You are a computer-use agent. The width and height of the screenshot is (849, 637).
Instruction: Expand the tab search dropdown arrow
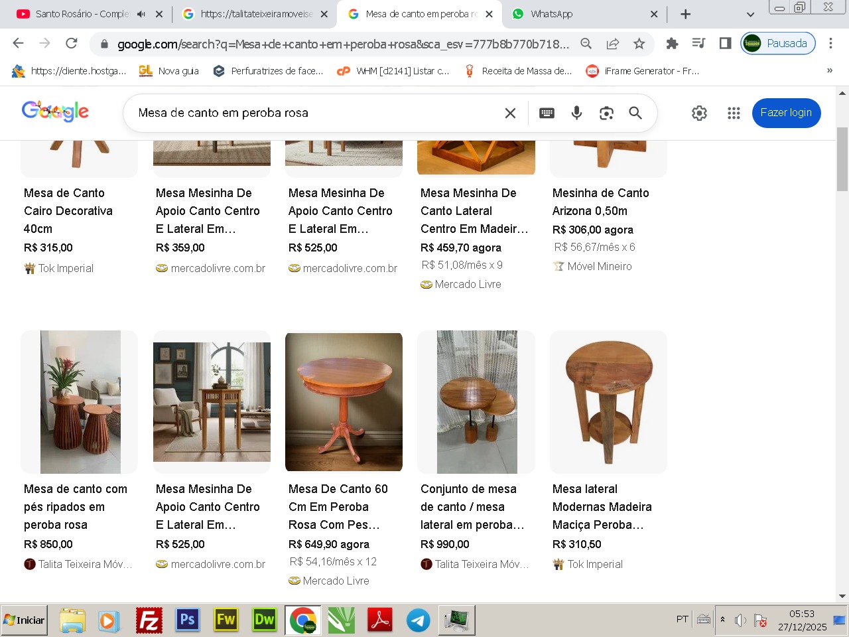(x=750, y=14)
